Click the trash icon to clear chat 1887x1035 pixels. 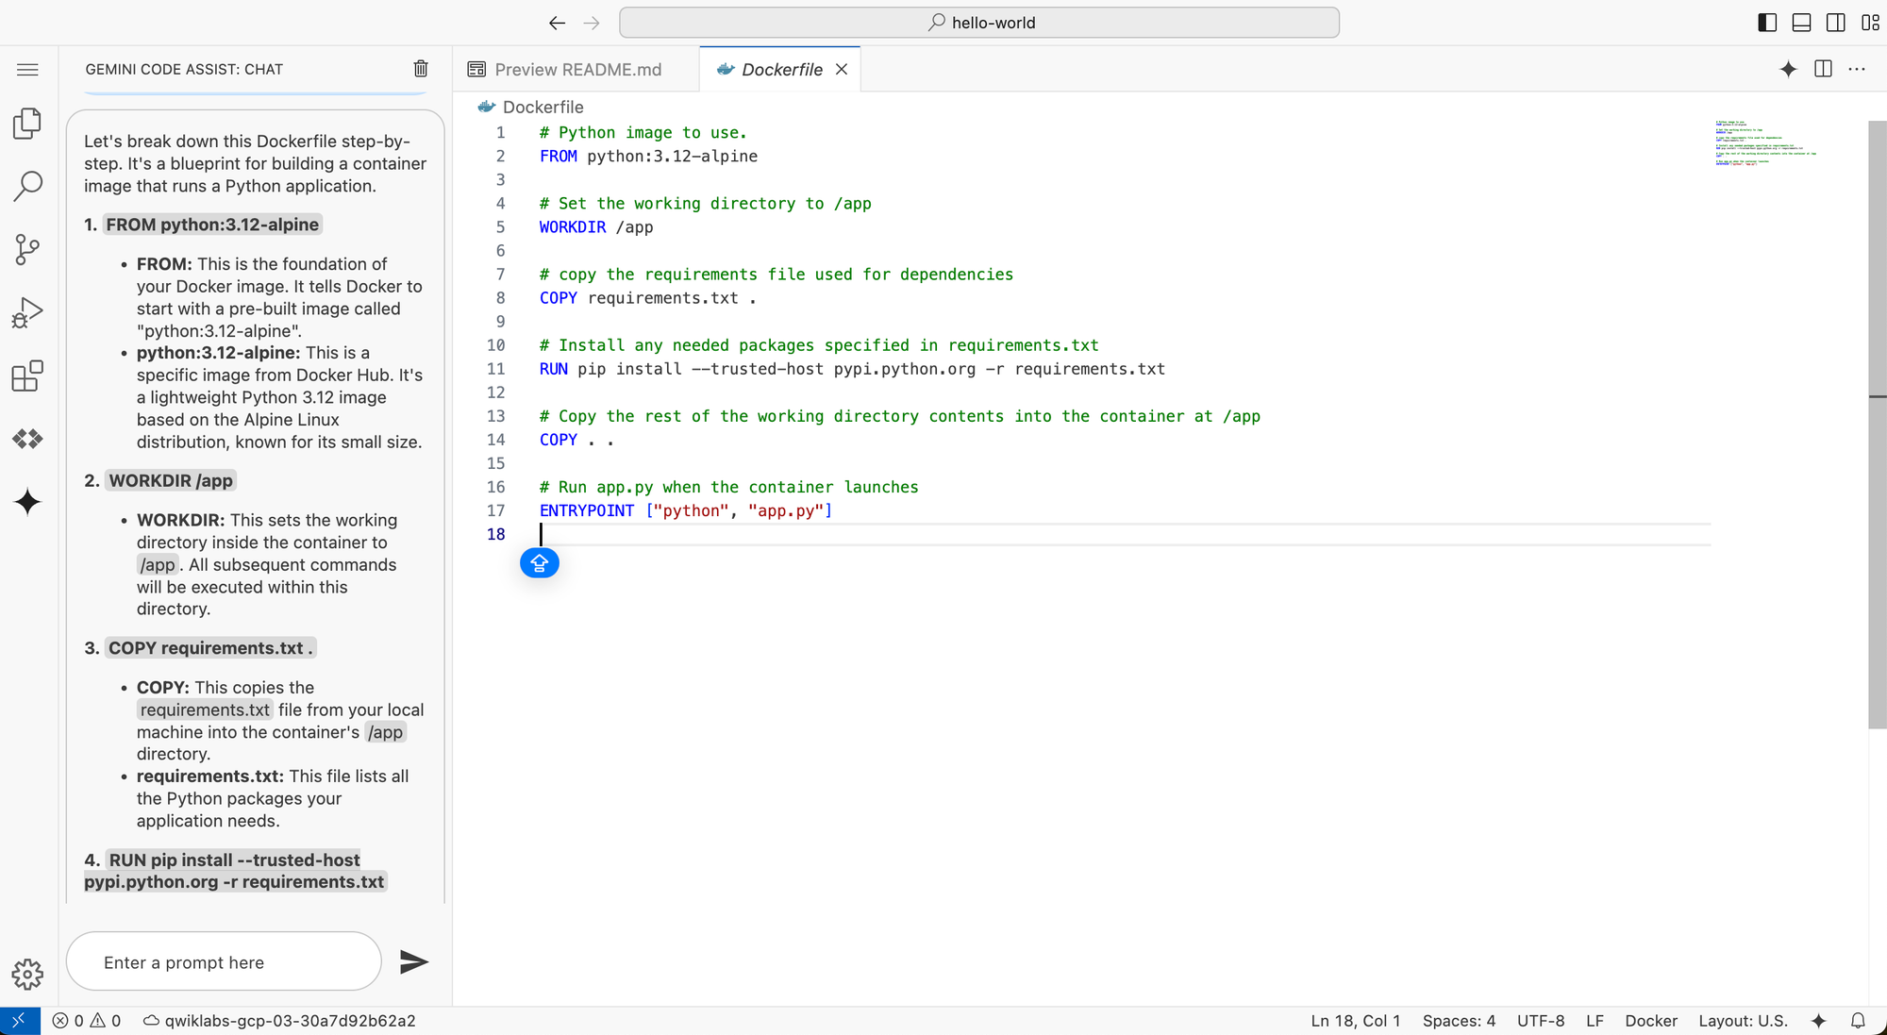coord(421,69)
